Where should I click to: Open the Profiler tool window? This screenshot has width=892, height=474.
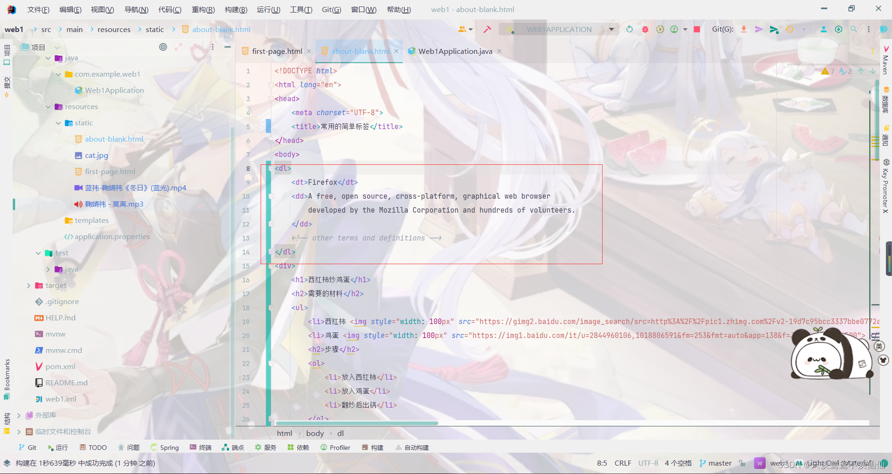point(335,448)
